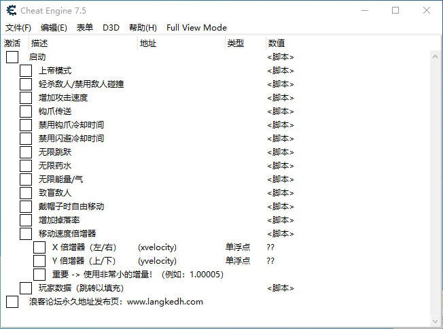Screen dimensions: 443x329
Task: Select the 上帝模式 entry text
Action: pyautogui.click(x=55, y=71)
